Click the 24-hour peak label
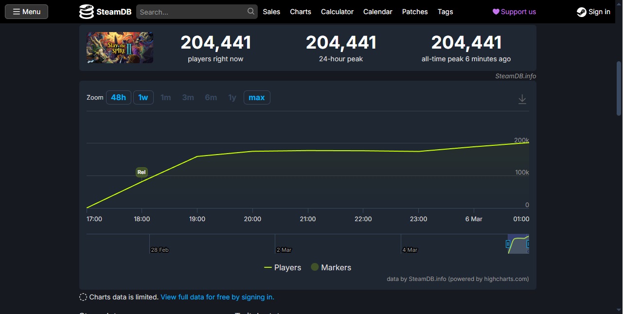 pos(341,59)
